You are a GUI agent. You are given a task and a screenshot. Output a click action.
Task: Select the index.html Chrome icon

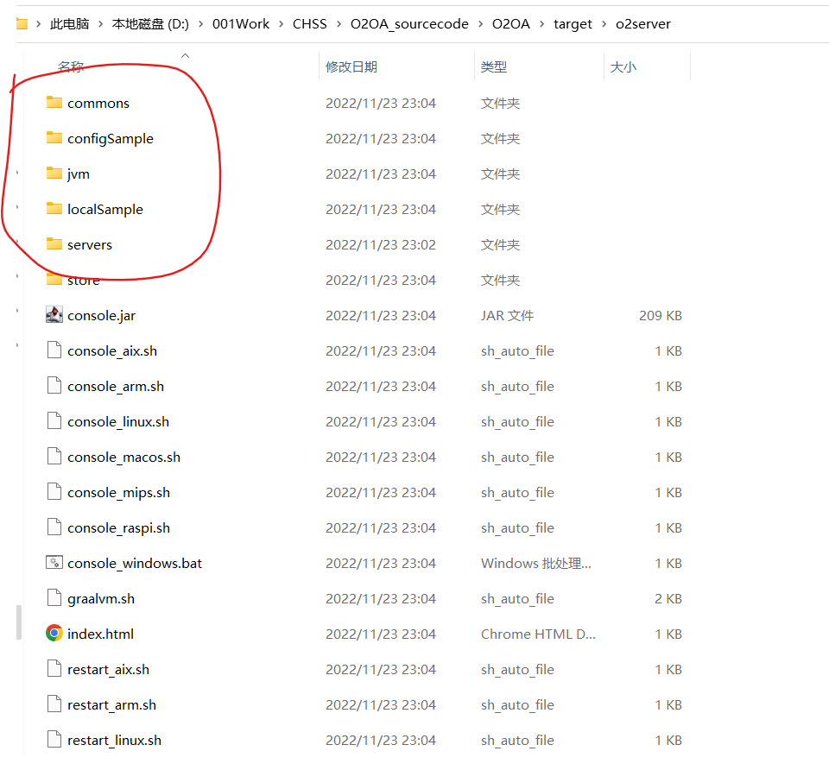point(54,633)
